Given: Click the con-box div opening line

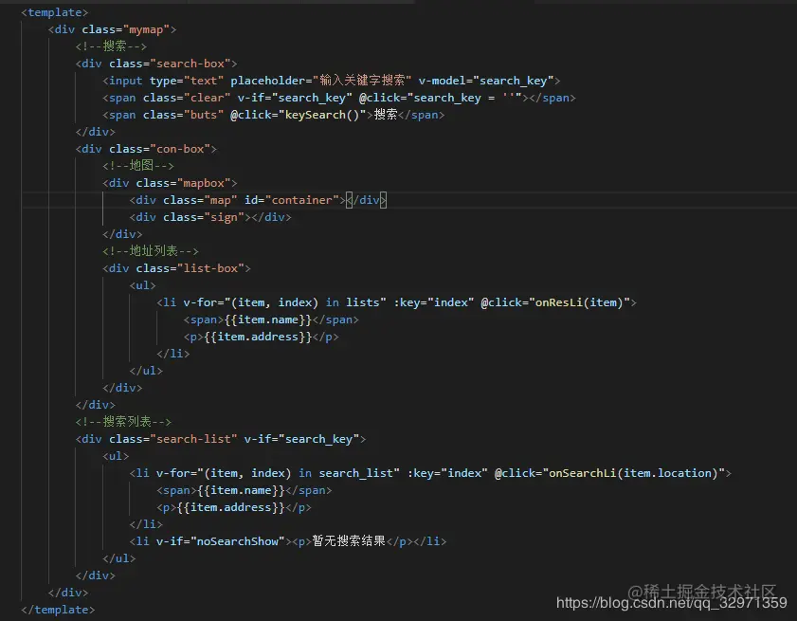Looking at the screenshot, I should pos(146,149).
